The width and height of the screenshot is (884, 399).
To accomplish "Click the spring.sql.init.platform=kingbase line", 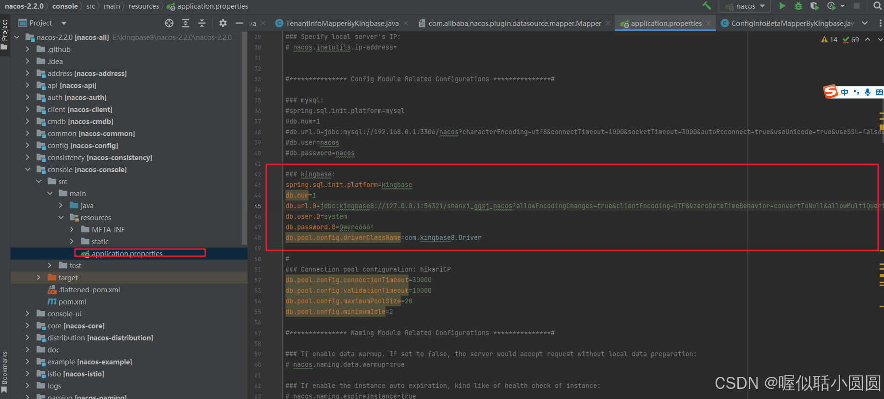I will (x=349, y=185).
